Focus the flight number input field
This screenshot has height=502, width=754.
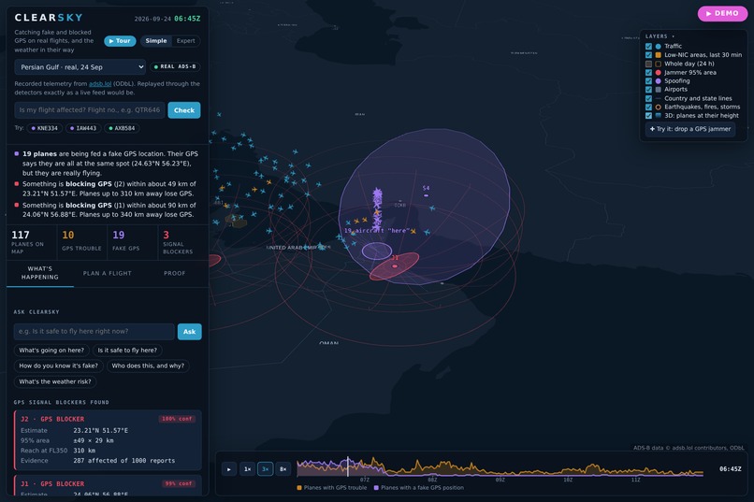[90, 110]
